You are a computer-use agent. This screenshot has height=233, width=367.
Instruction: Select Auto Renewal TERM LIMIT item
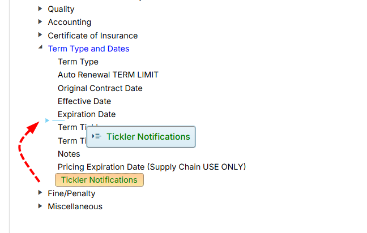pyautogui.click(x=108, y=75)
